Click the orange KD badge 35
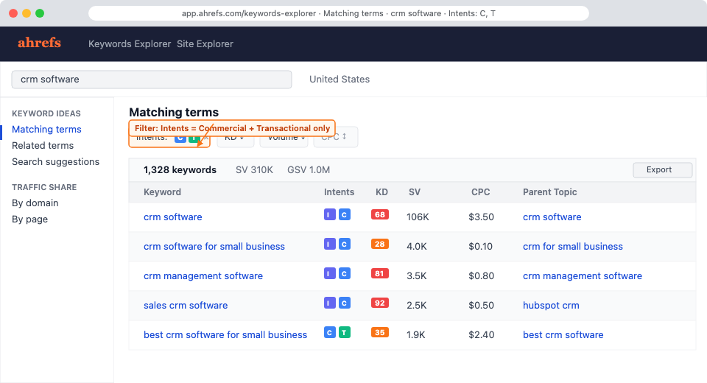This screenshot has height=383, width=707. pos(380,332)
